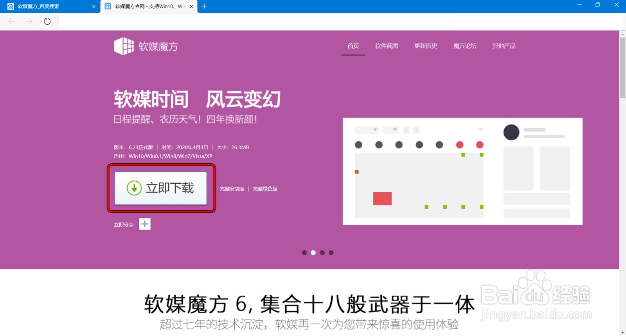This screenshot has width=626, height=336.
Task: Select the third carousel dot
Action: click(x=322, y=253)
